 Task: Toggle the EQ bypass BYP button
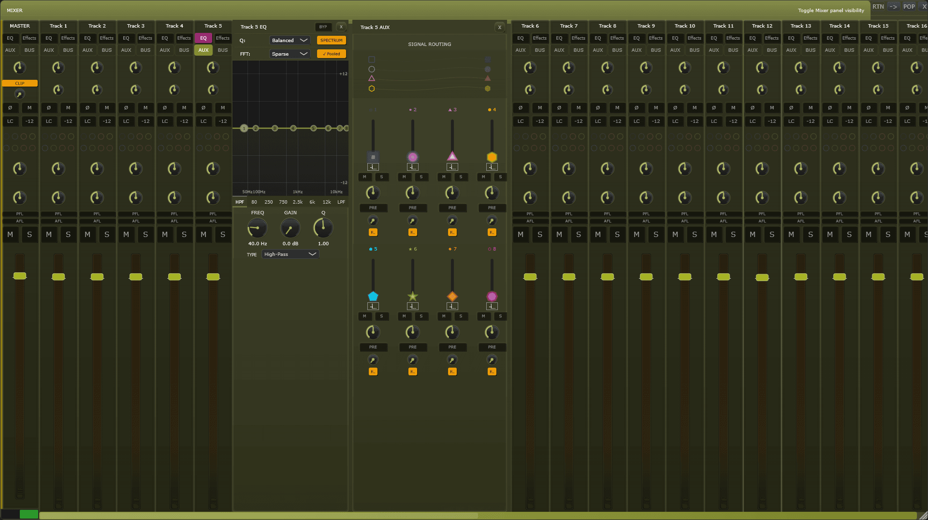pyautogui.click(x=323, y=27)
